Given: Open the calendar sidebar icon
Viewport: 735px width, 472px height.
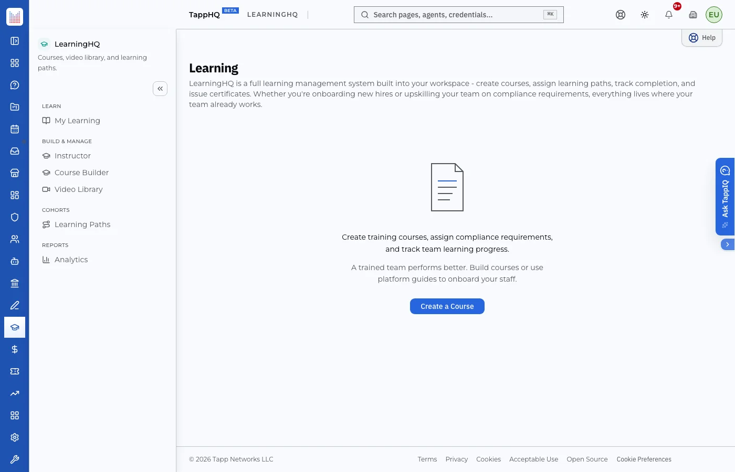Looking at the screenshot, I should point(15,129).
